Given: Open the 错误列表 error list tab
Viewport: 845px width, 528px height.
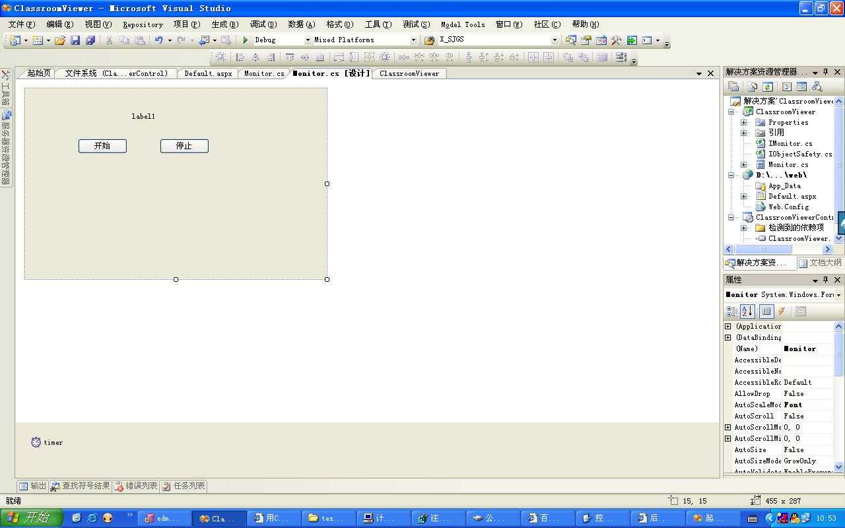Looking at the screenshot, I should 135,486.
